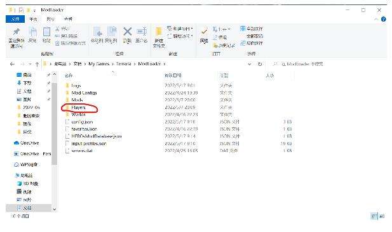392x232 pixels.
Task: Open the Share ribbon tab
Action: (50, 19)
